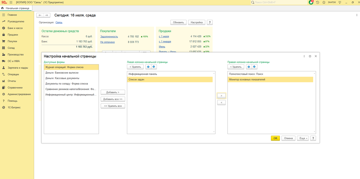This screenshot has width=360, height=179.
Task: Select Полнотекстовый поиск: Поиск row
Action: (270, 74)
